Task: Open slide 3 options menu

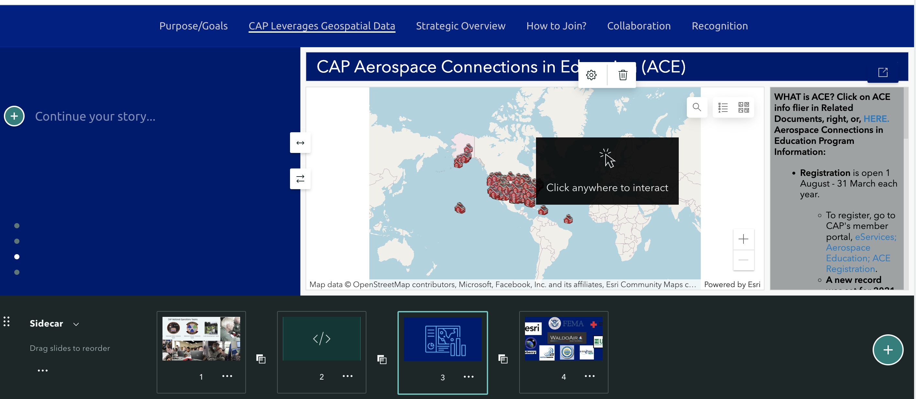Action: (x=468, y=377)
